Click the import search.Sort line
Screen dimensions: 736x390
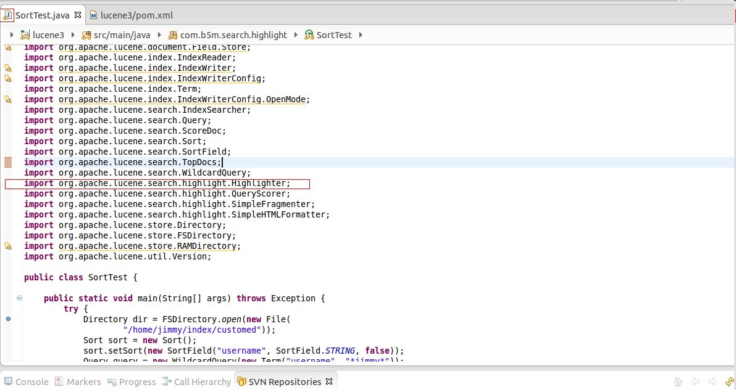115,141
